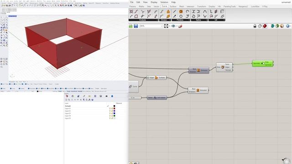Switch to the Params component tab

pyautogui.click(x=133, y=6)
